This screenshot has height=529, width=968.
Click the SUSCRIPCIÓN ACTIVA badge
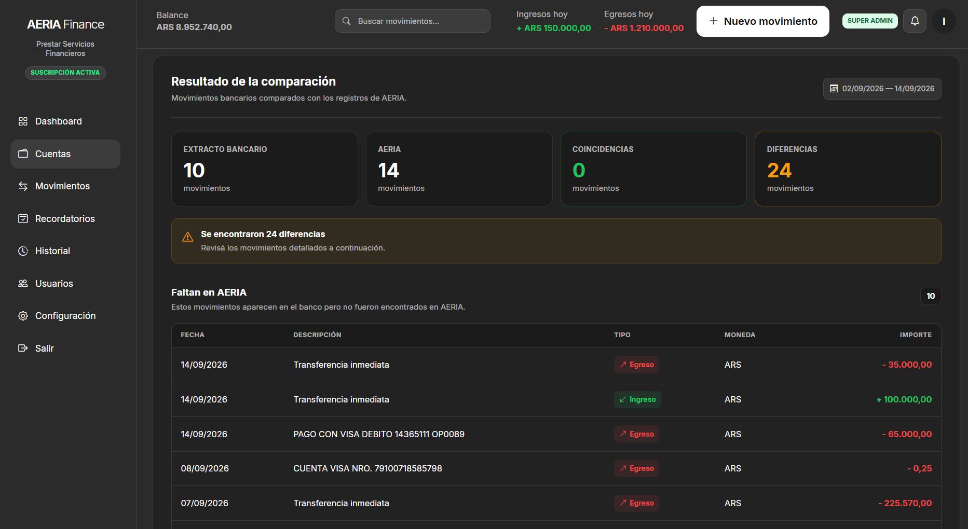65,73
